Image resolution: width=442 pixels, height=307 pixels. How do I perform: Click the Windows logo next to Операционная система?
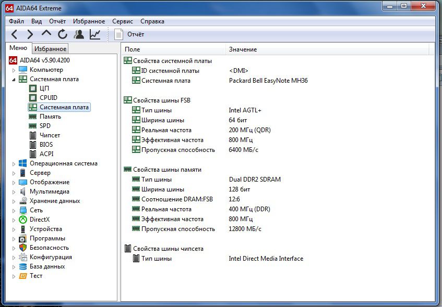click(x=23, y=163)
